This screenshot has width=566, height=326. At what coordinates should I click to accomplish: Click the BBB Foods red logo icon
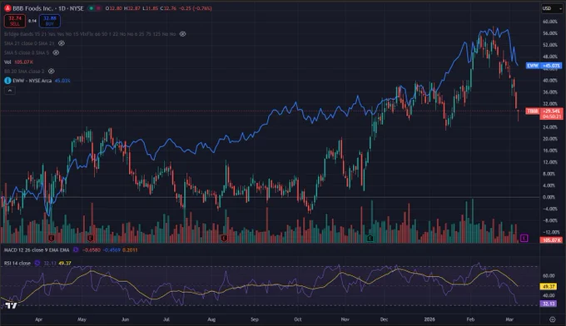point(7,8)
